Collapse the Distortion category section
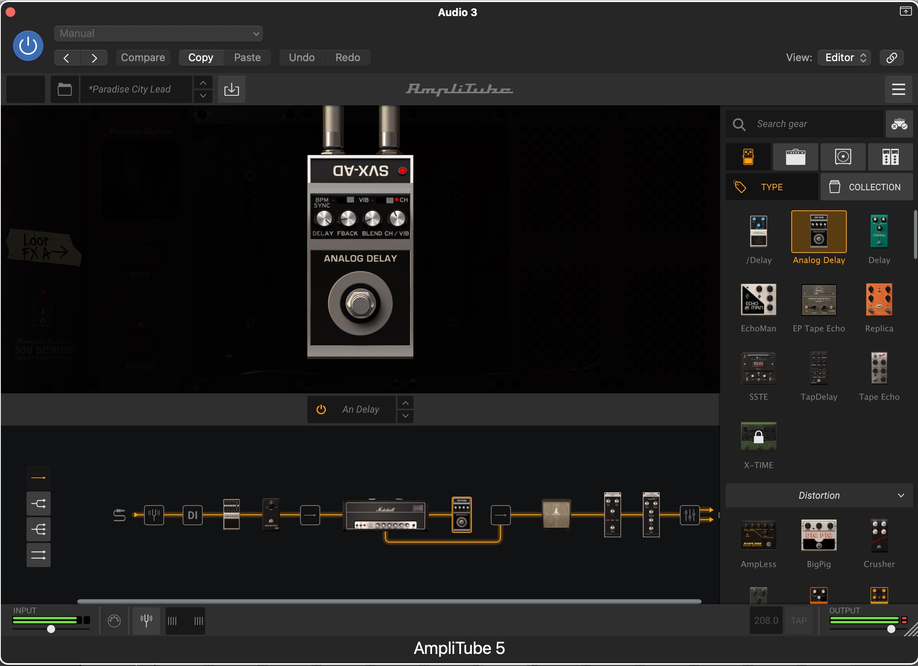Image resolution: width=918 pixels, height=666 pixels. tap(819, 495)
